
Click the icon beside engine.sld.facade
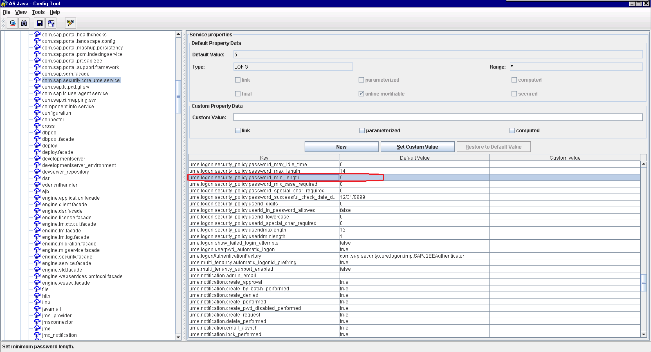(x=37, y=270)
